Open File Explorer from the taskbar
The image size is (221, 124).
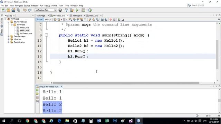pos(67,121)
